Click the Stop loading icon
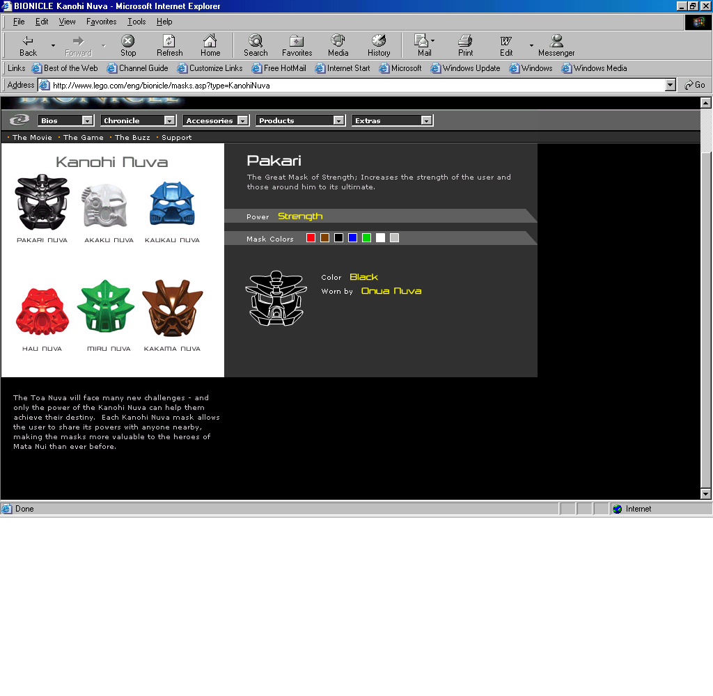Image resolution: width=713 pixels, height=696 pixels. tap(128, 41)
